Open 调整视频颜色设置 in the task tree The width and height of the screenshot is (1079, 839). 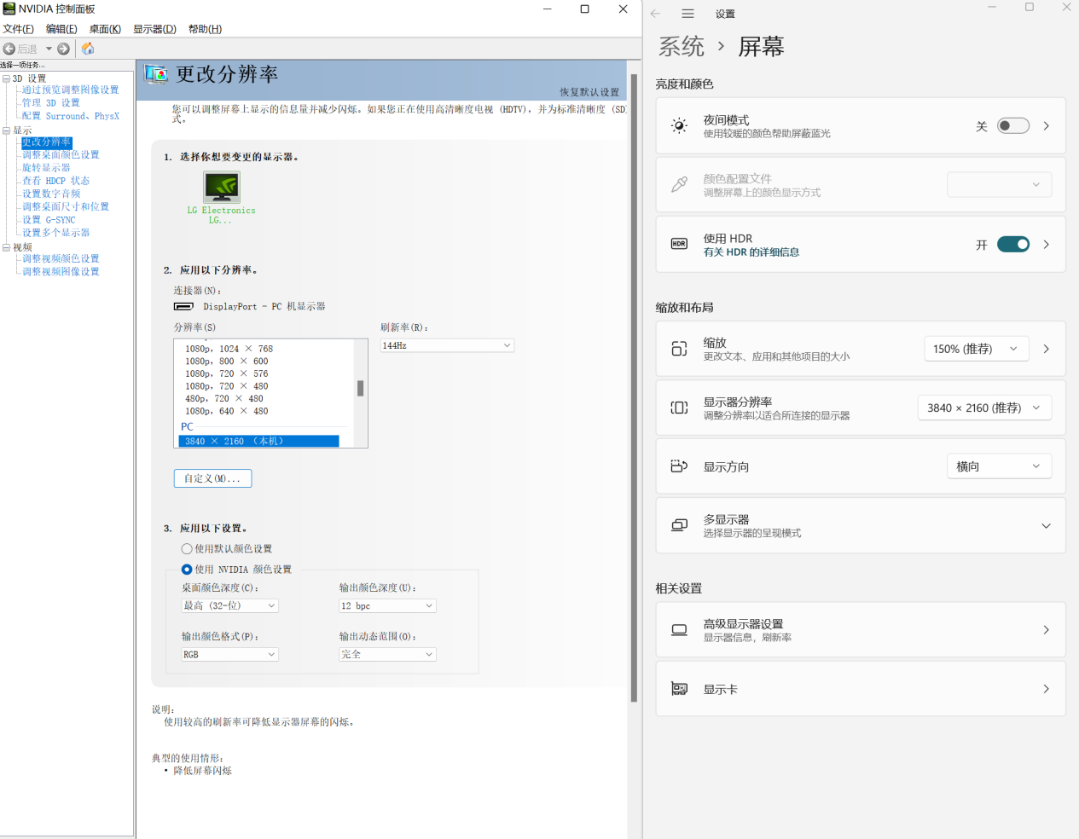point(61,258)
